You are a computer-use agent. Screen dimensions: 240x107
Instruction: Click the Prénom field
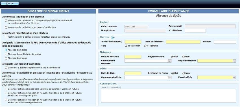225,42
